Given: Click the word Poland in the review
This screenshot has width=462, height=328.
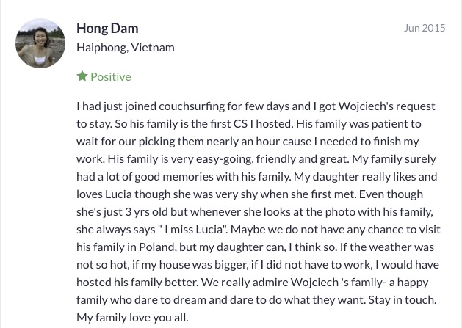Looking at the screenshot, I should [157, 247].
